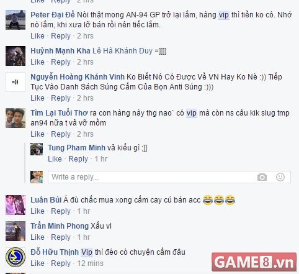The image size is (299, 274).
Task: Reply to Huỳnh Mạnh Kha's comment
Action: (61, 62)
